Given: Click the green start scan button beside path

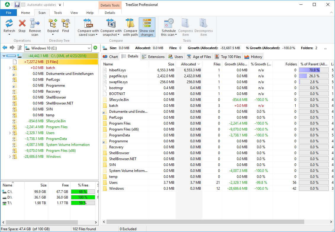Looking at the screenshot, I should 95,48.
